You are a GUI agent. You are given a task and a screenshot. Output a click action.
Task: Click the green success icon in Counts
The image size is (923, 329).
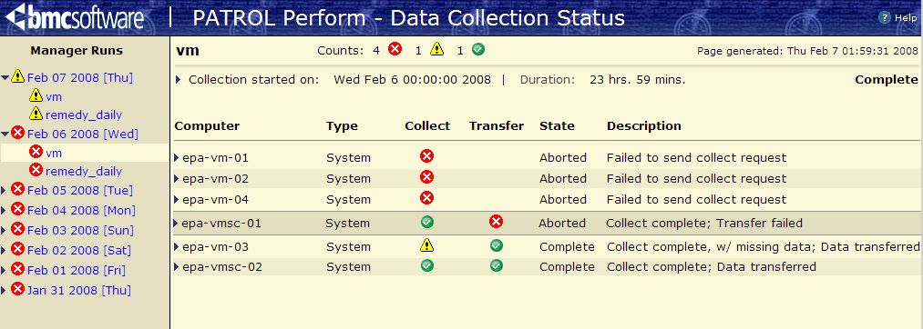pos(478,49)
